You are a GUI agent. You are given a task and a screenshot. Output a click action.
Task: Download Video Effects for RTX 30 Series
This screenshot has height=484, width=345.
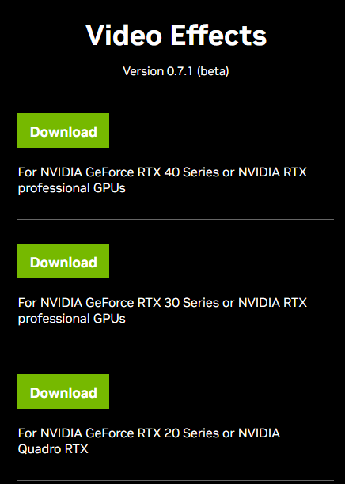[x=63, y=261]
